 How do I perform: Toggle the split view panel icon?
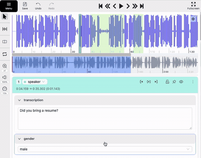5,42
